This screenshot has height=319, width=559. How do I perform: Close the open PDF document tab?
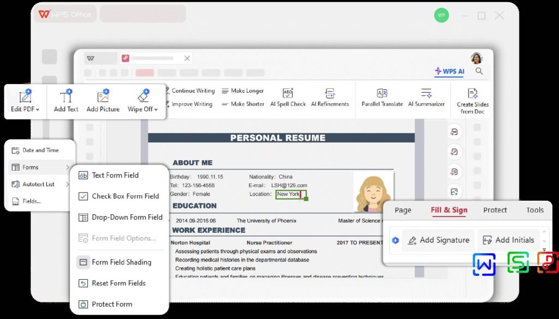coord(187,58)
